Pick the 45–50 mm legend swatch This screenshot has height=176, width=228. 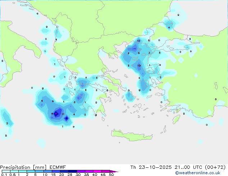(106, 171)
